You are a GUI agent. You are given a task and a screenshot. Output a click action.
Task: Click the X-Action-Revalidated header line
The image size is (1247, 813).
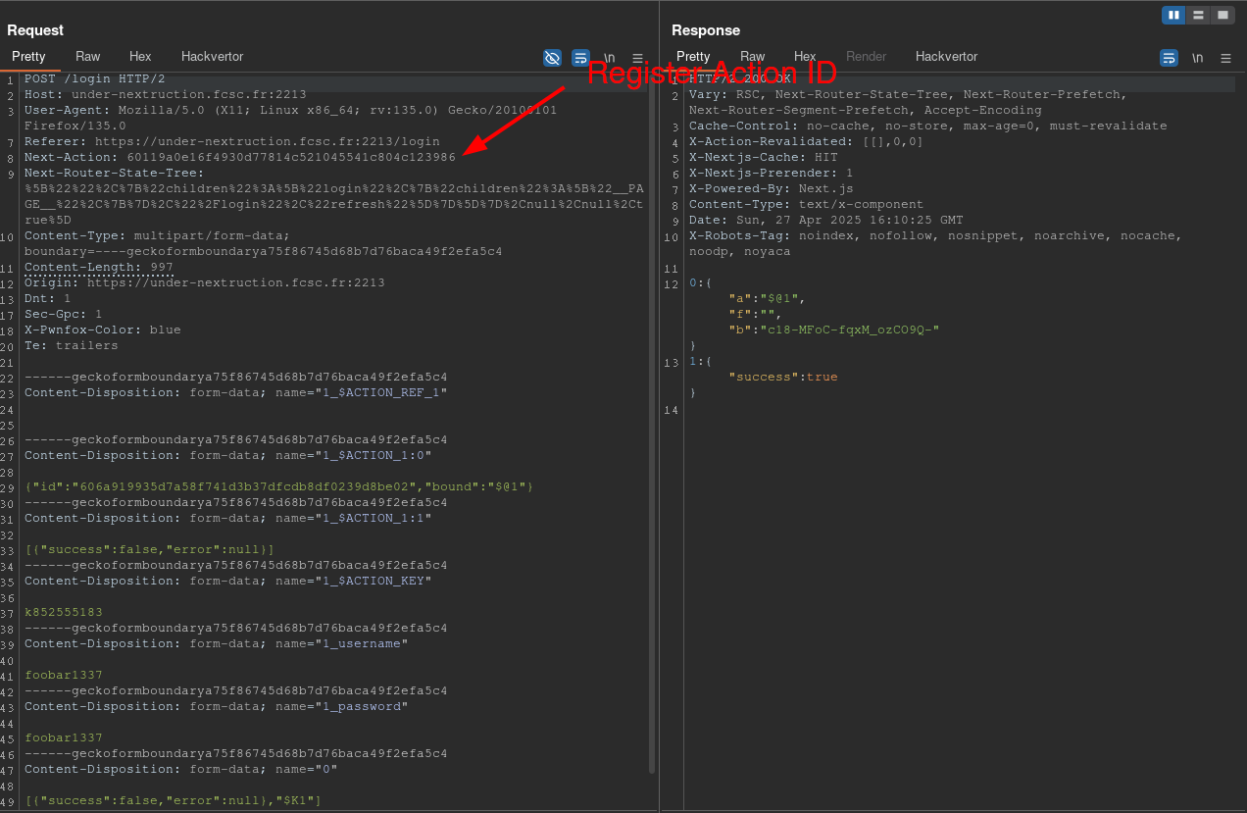pos(806,141)
